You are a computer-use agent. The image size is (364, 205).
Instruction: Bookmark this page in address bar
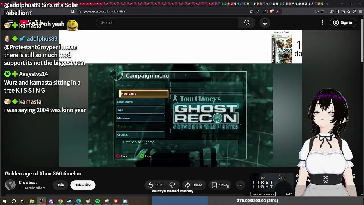(x=72, y=11)
